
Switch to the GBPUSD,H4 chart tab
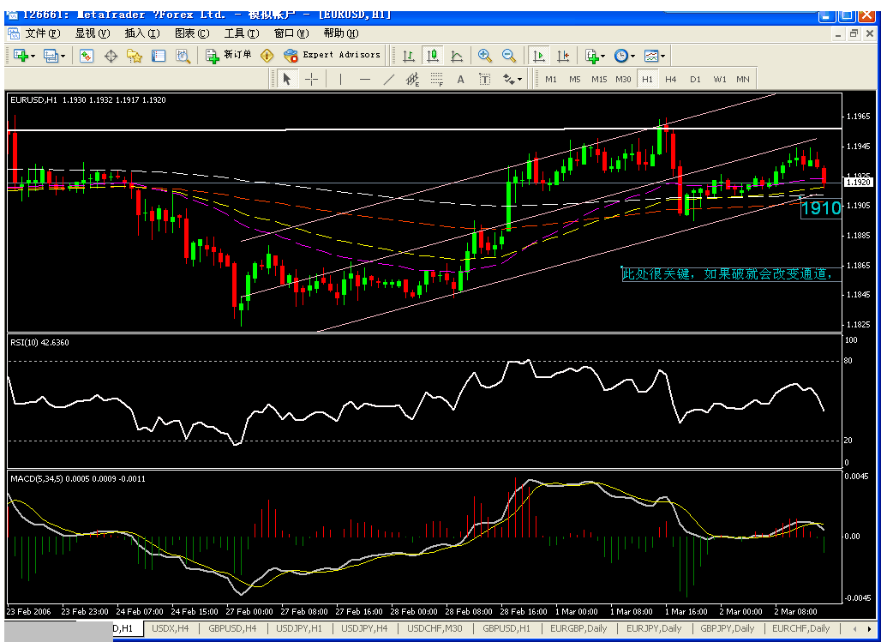232,628
